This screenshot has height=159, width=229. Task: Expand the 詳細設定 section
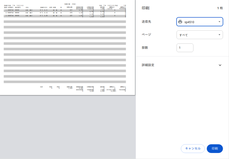(182, 65)
